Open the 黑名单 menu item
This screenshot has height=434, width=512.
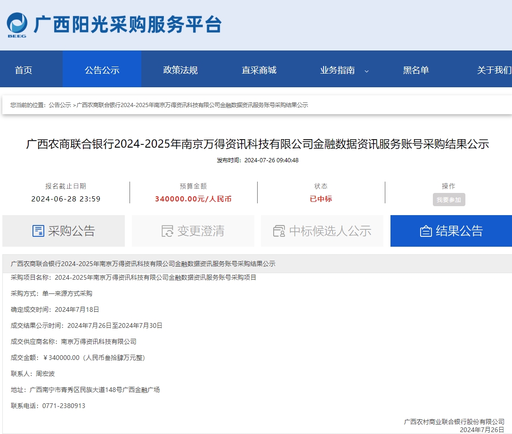tap(415, 70)
